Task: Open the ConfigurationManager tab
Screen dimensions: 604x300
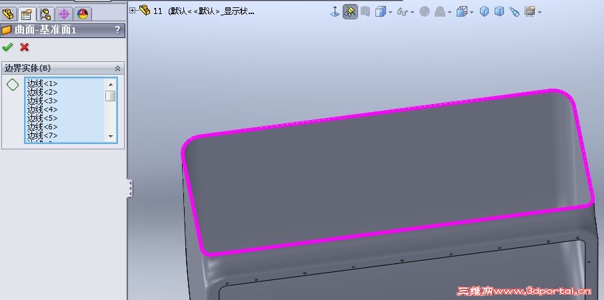Action: [45, 14]
